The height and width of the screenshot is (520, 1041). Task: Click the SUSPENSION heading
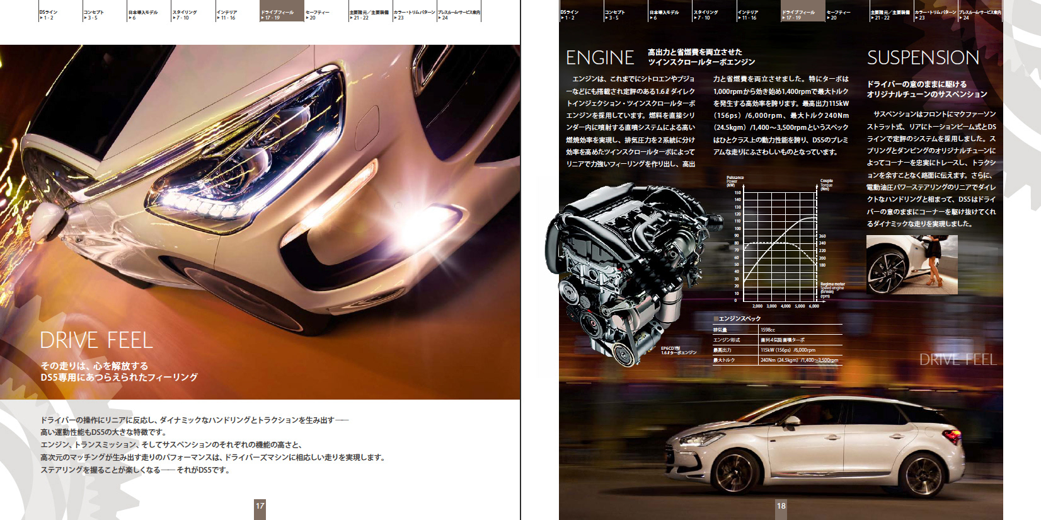tap(923, 58)
